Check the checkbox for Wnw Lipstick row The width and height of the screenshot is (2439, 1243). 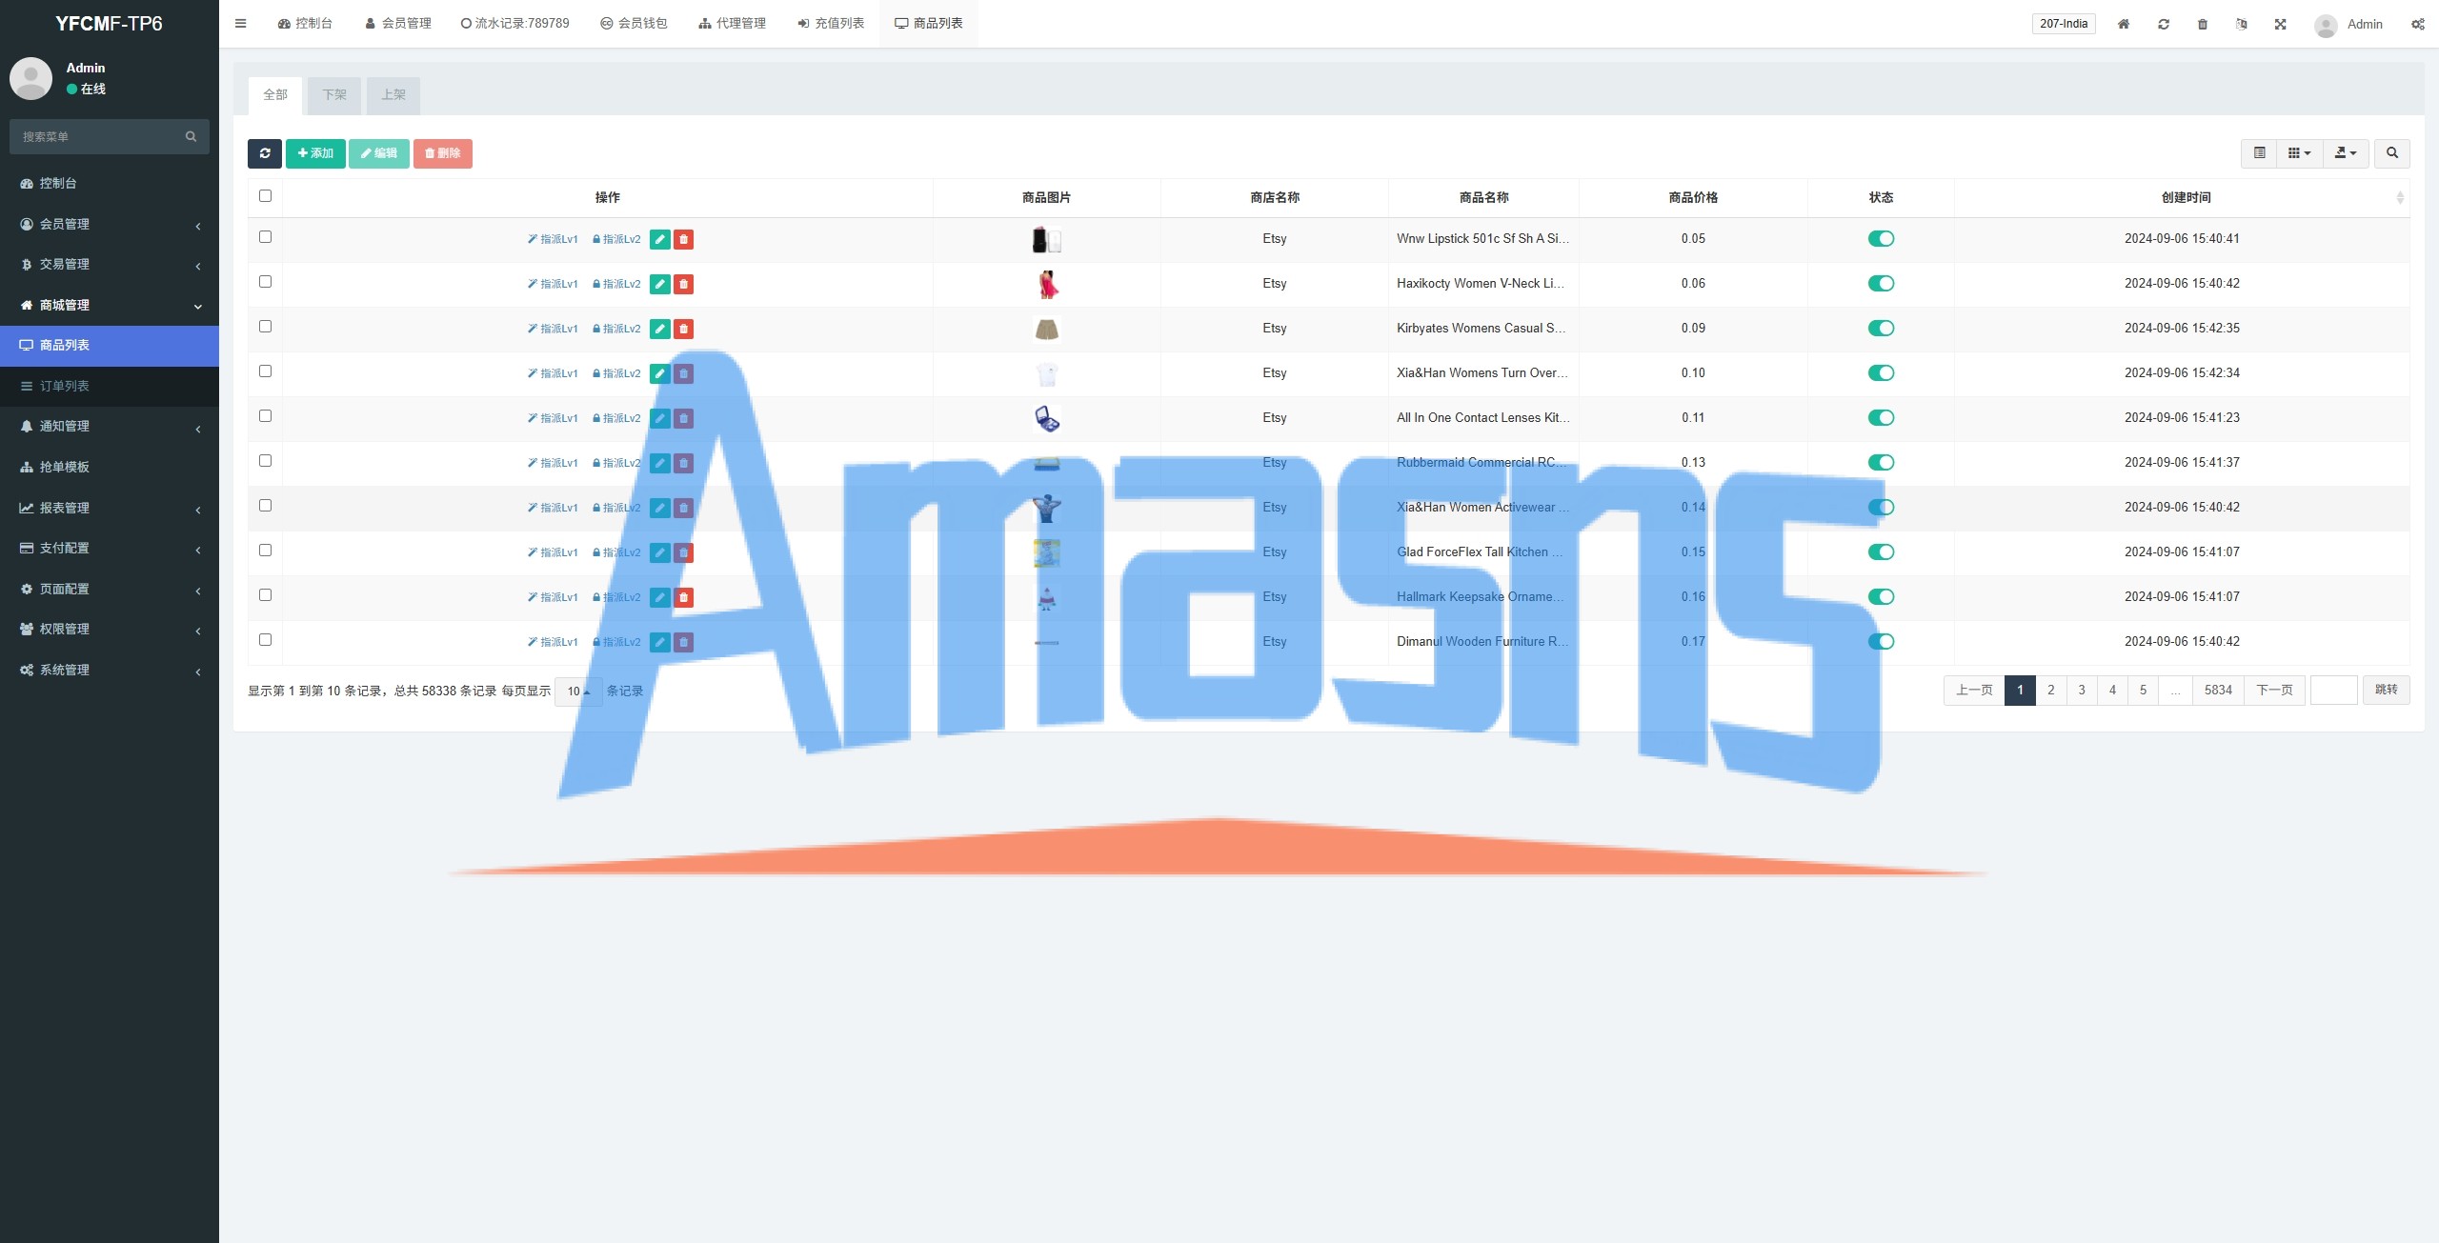tap(266, 237)
